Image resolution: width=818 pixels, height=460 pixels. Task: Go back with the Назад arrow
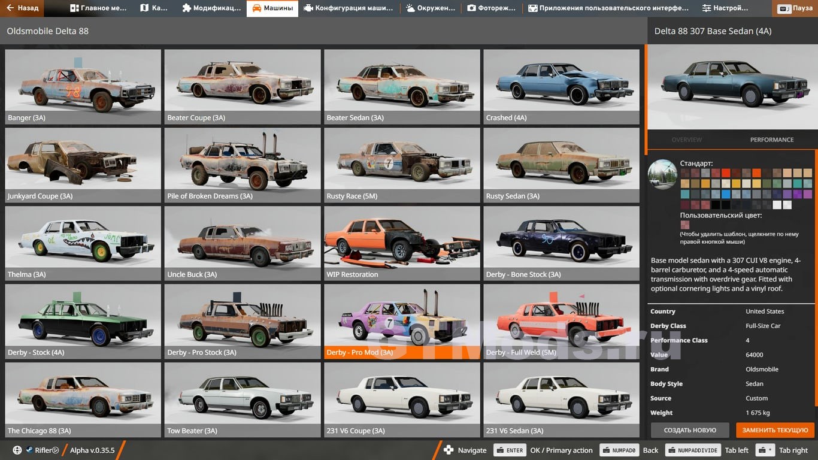(23, 8)
